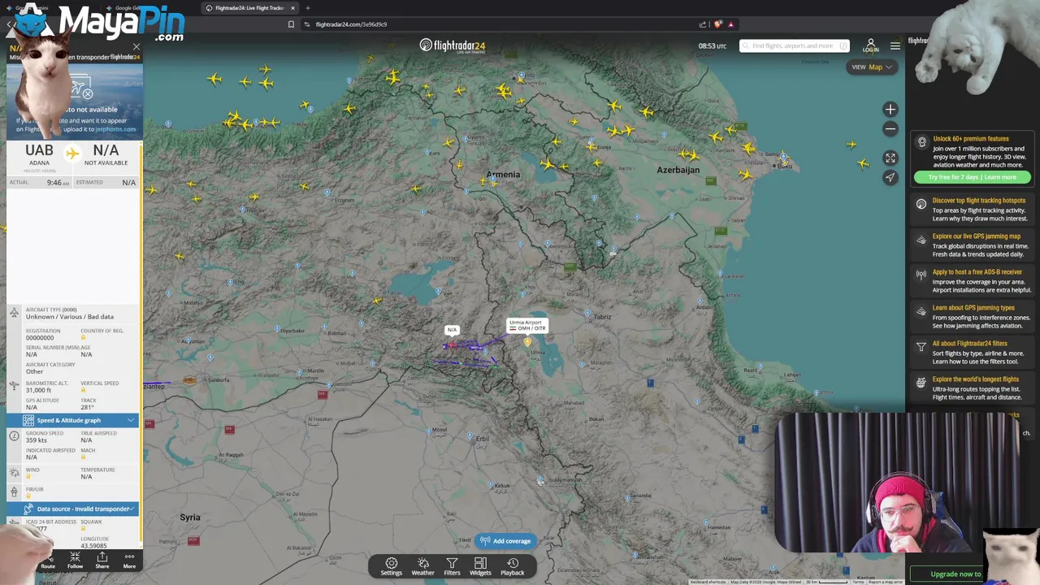Open Playback in bottom toolbar
This screenshot has height=585, width=1040.
pyautogui.click(x=512, y=566)
